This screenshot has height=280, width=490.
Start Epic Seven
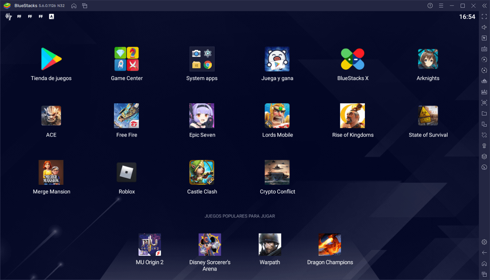pyautogui.click(x=202, y=116)
